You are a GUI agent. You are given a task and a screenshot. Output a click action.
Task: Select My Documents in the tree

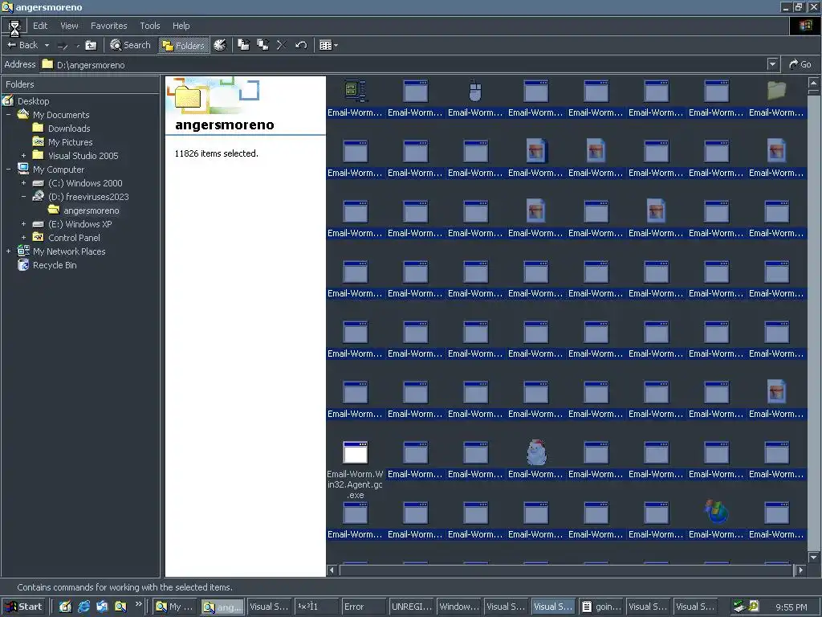tap(61, 115)
